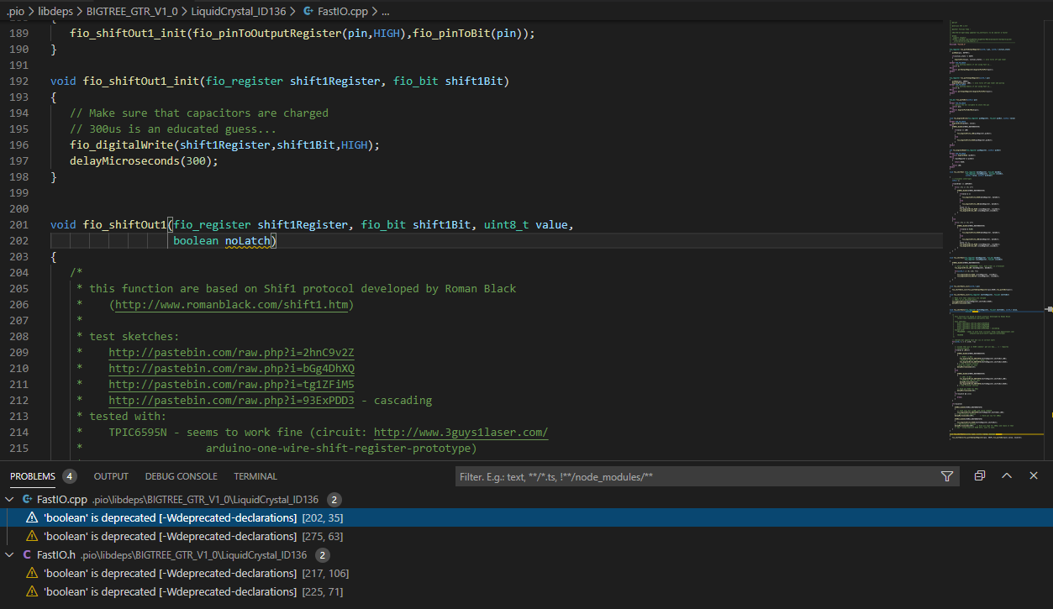
Task: Click the libdeps breadcrumb segment
Action: [x=55, y=12]
